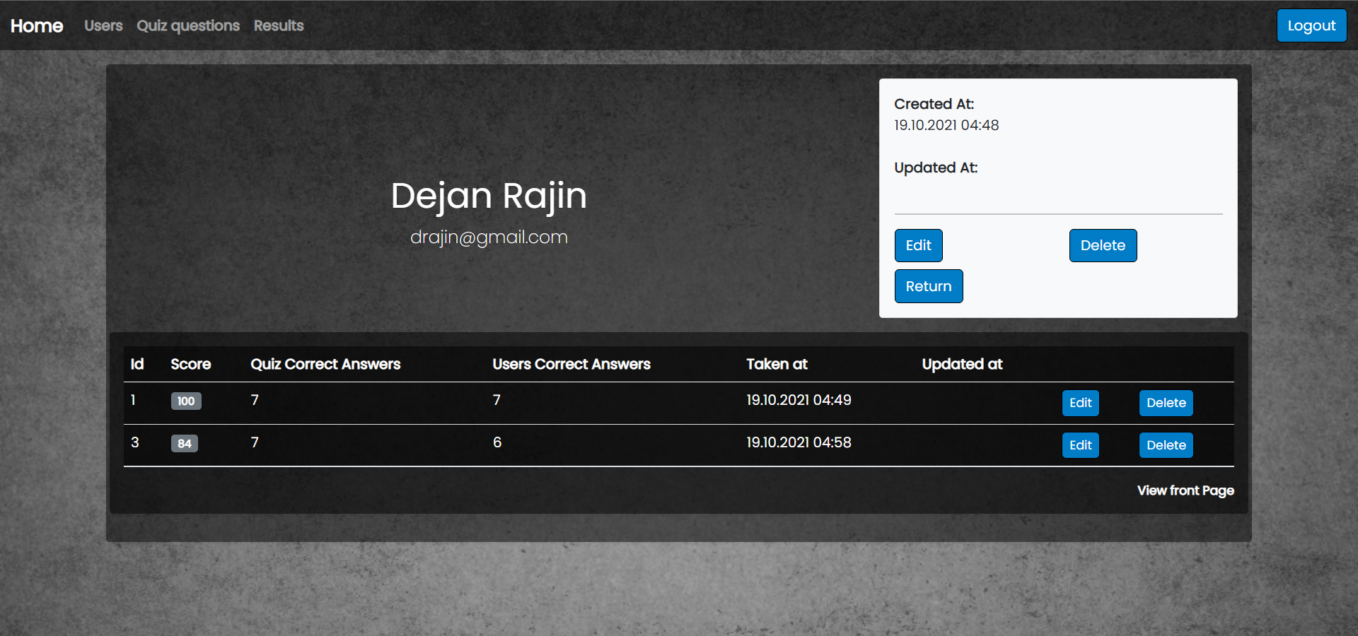Select the Dejan Rajin heading
The image size is (1358, 636).
coord(489,196)
